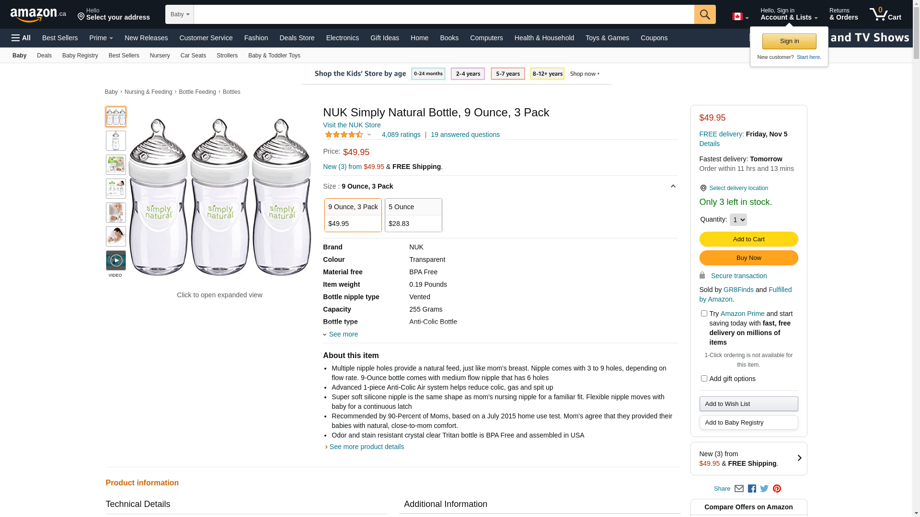920x517 pixels.
Task: Open the All hamburger menu
Action: pyautogui.click(x=21, y=38)
